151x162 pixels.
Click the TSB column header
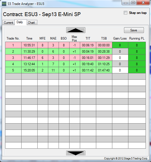(x=104, y=38)
